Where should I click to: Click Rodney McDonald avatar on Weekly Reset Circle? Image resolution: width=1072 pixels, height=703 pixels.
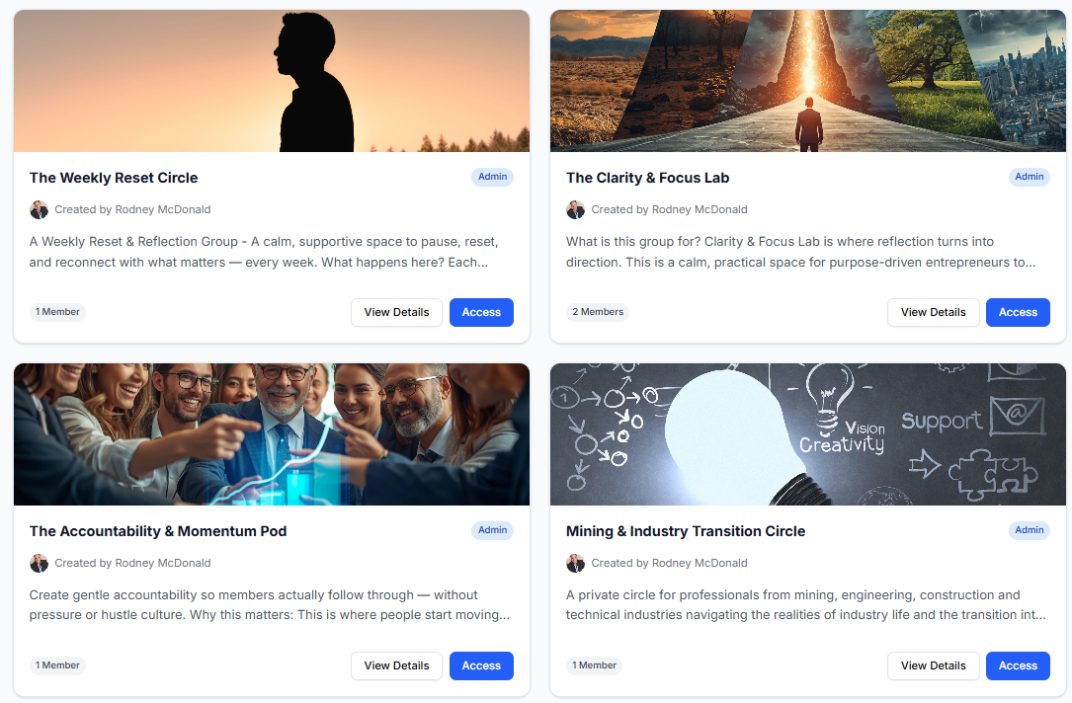click(39, 209)
